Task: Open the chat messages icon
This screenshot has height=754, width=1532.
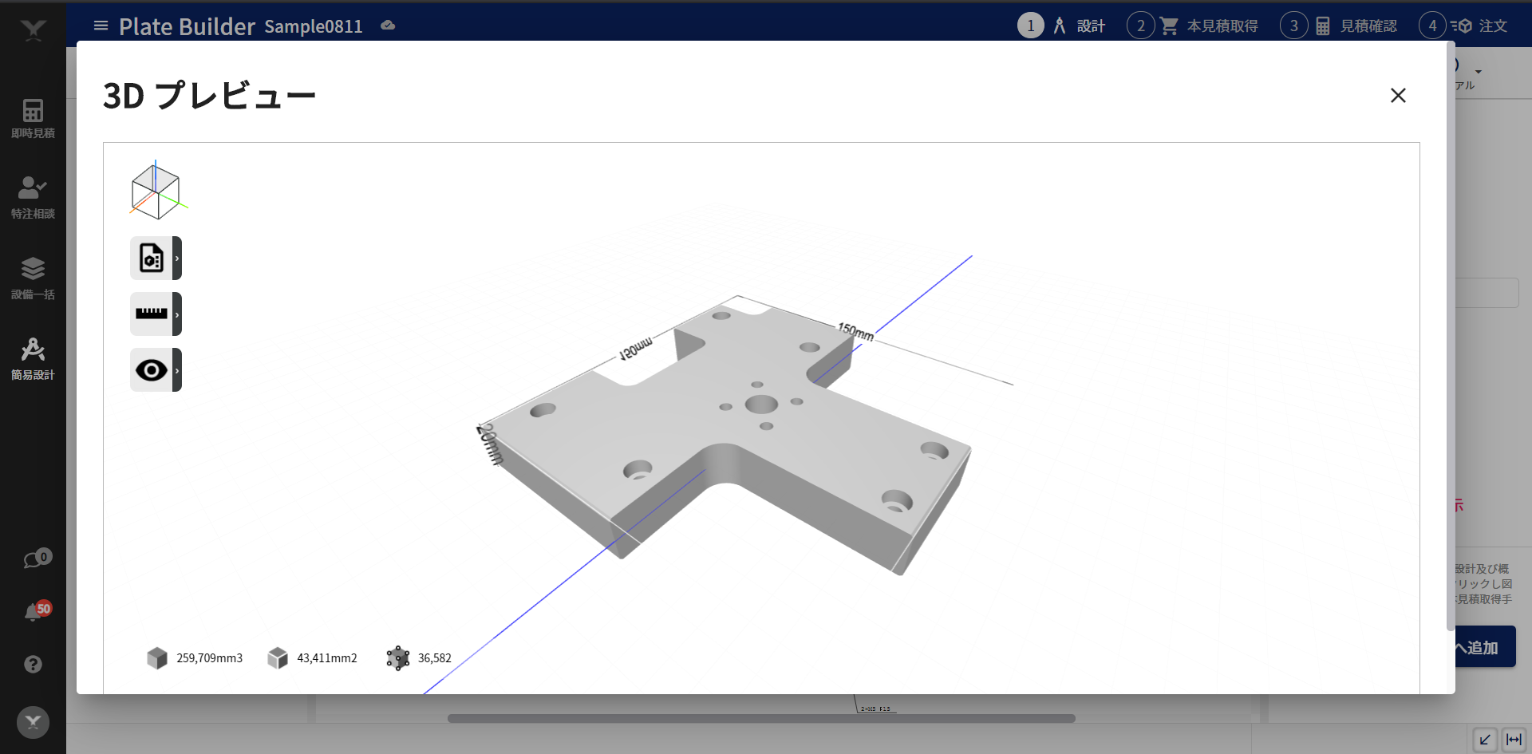Action: pyautogui.click(x=34, y=559)
